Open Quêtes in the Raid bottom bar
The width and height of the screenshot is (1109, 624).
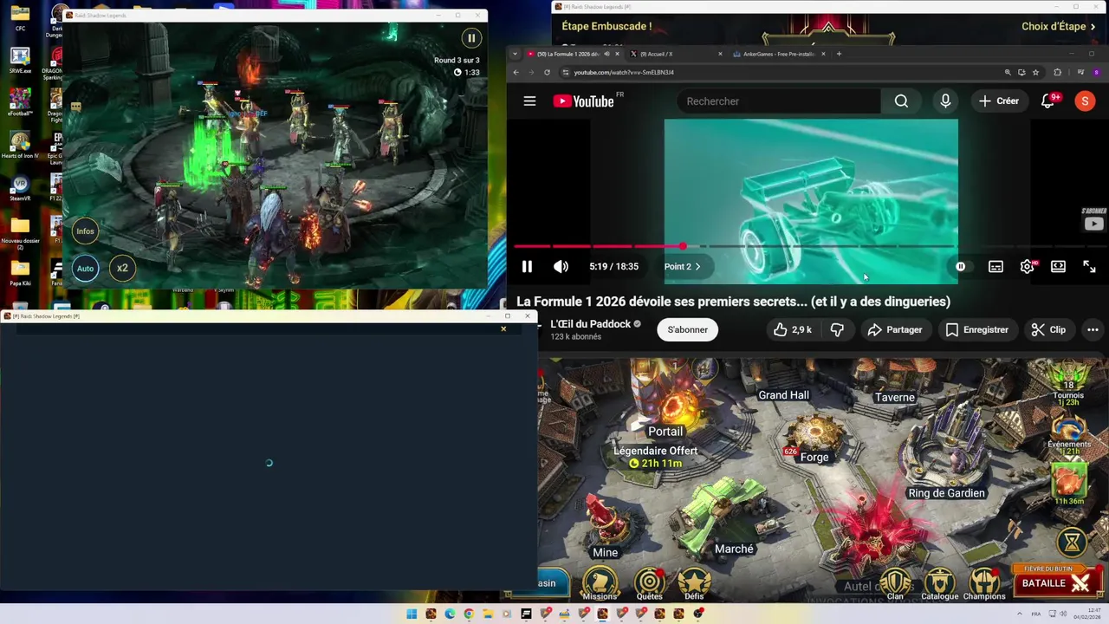click(649, 584)
